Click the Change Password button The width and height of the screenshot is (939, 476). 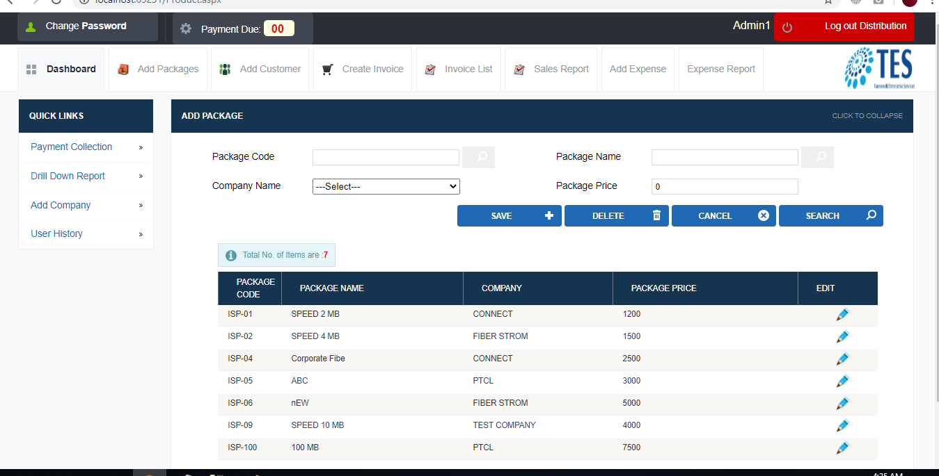88,26
